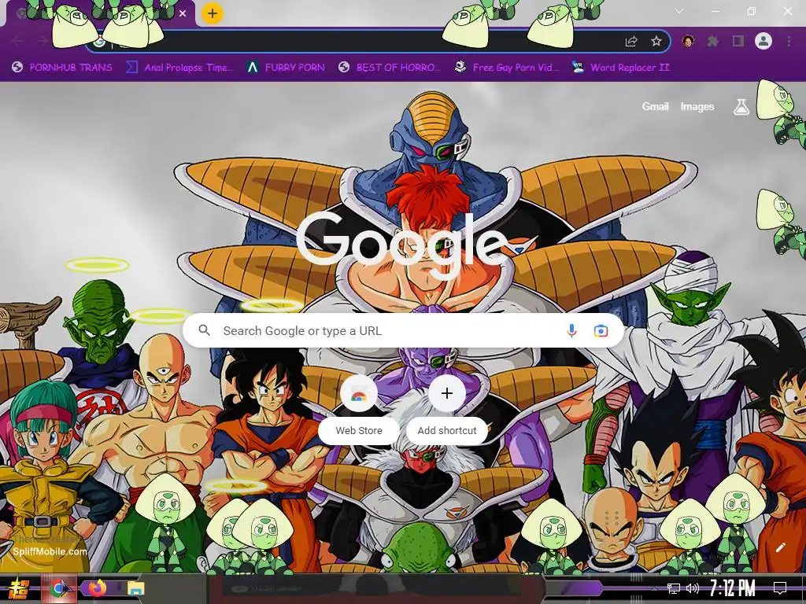Open a new tab with the yellow plus button
The width and height of the screenshot is (806, 604).
point(213,13)
